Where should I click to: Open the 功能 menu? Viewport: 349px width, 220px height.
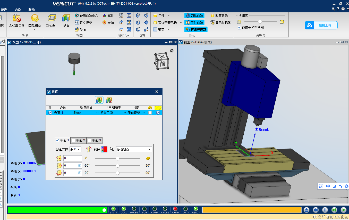pyautogui.click(x=18, y=10)
